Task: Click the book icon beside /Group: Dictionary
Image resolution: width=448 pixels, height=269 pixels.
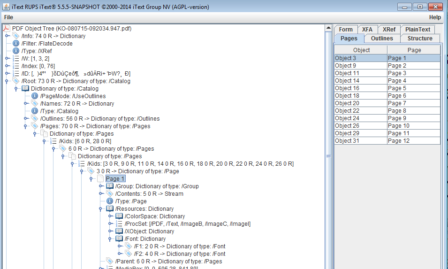Action: [x=110, y=186]
